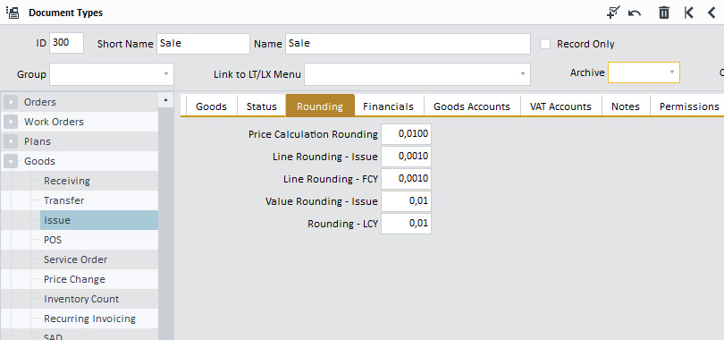Open the Link to LT/LX Menu dropdown

(417, 74)
